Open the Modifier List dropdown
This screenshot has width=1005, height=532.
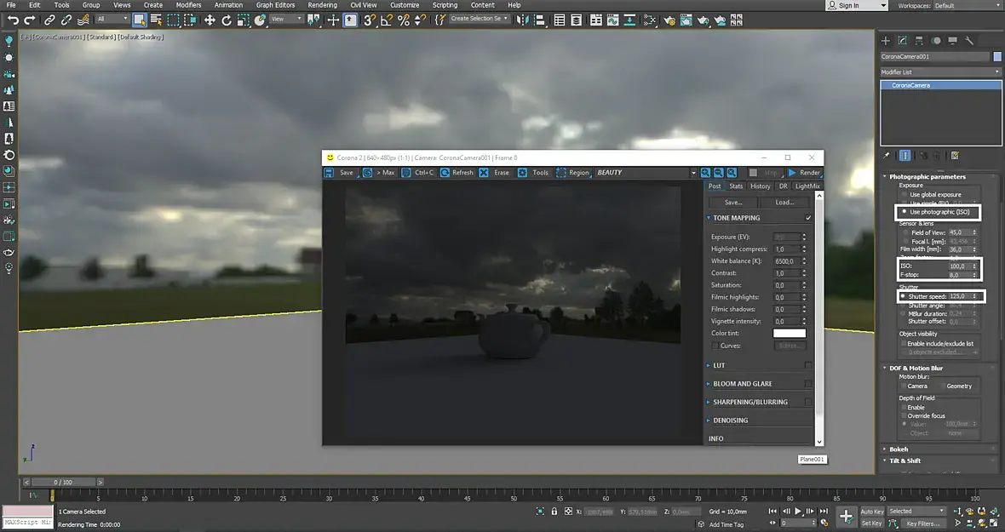940,72
